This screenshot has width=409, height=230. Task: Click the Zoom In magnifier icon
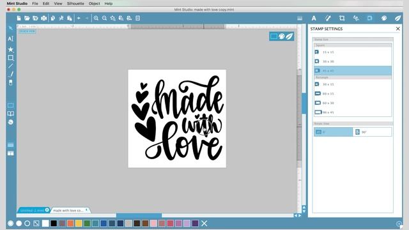[x=96, y=19]
